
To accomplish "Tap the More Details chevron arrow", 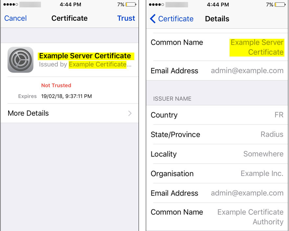I will pyautogui.click(x=130, y=113).
